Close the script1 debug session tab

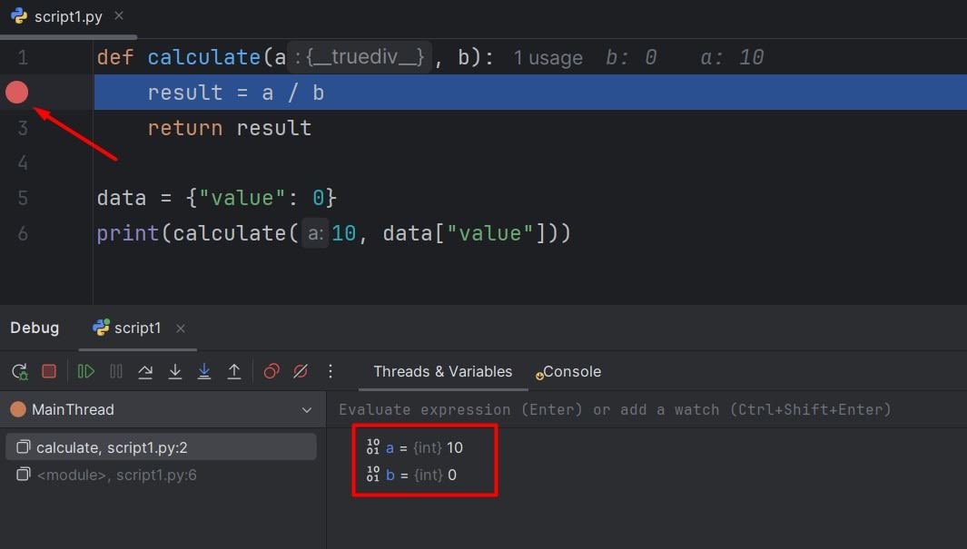(180, 328)
